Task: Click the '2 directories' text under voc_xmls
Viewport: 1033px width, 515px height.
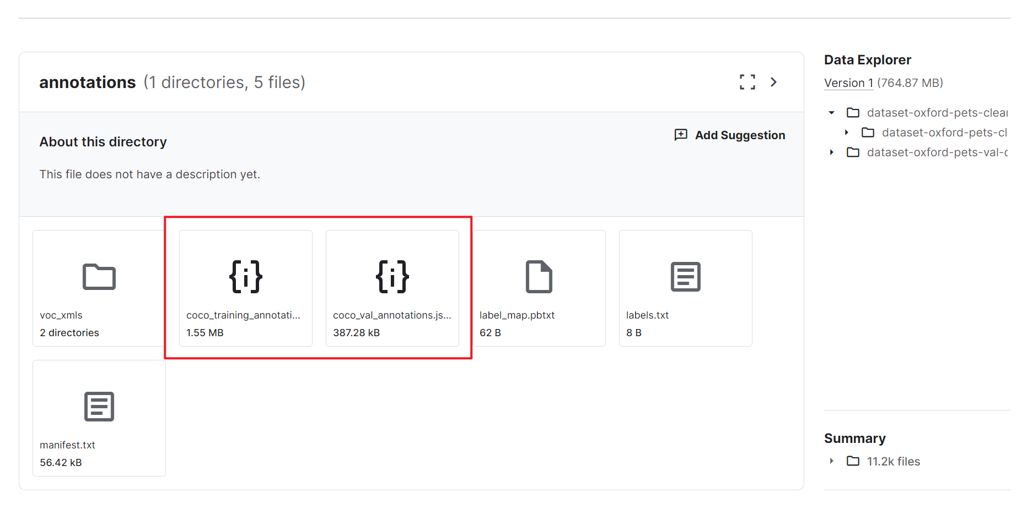Action: tap(69, 333)
